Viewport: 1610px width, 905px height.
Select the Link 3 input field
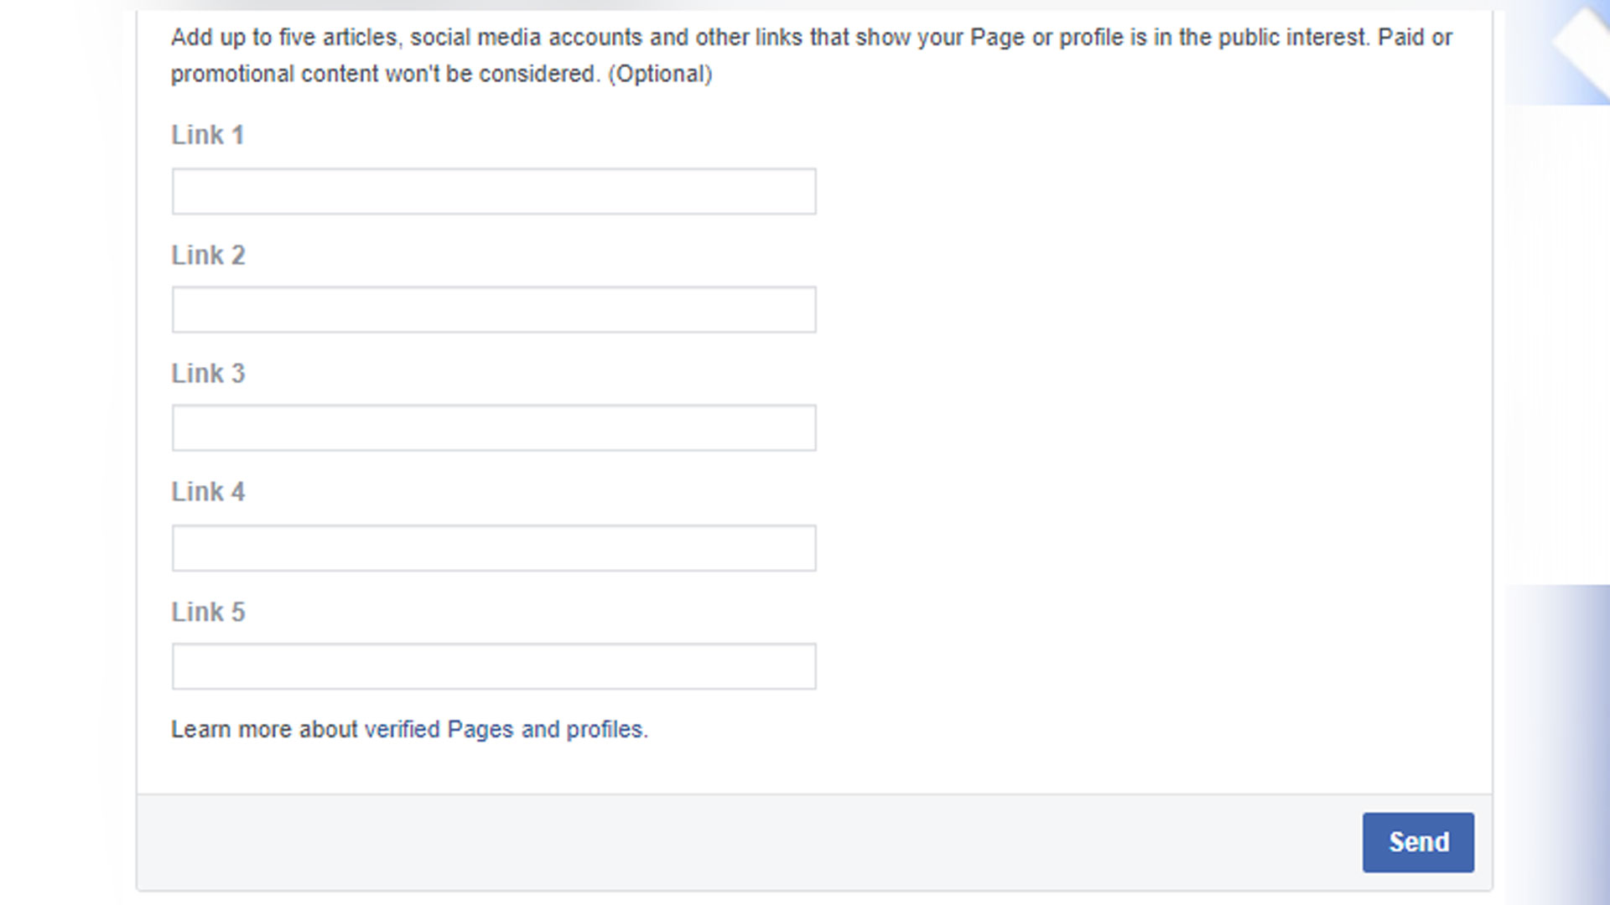(494, 427)
